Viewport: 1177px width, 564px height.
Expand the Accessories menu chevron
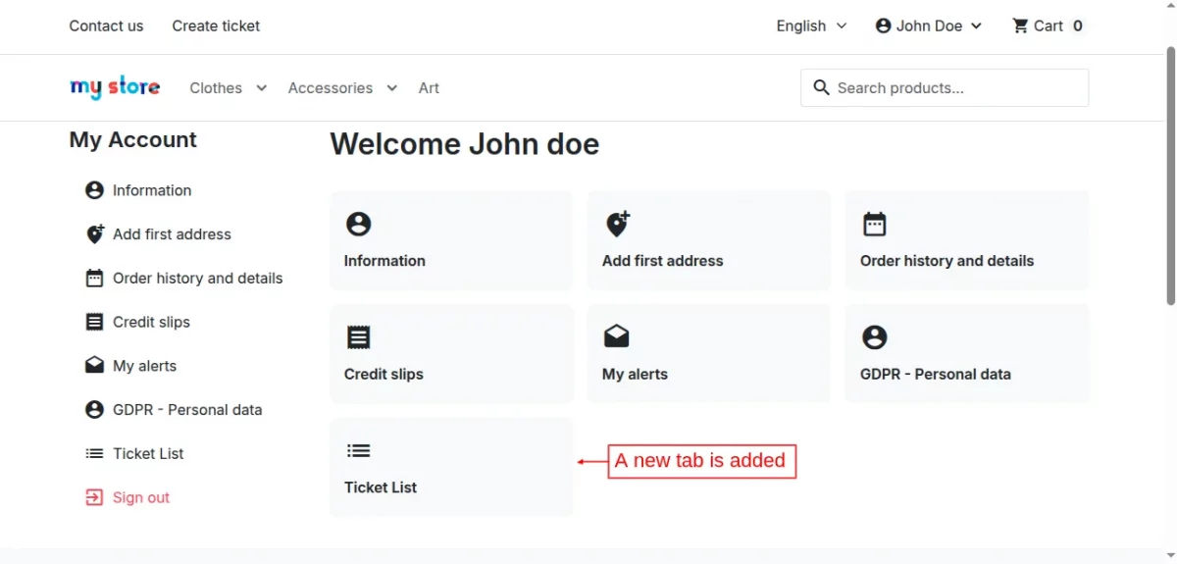391,87
